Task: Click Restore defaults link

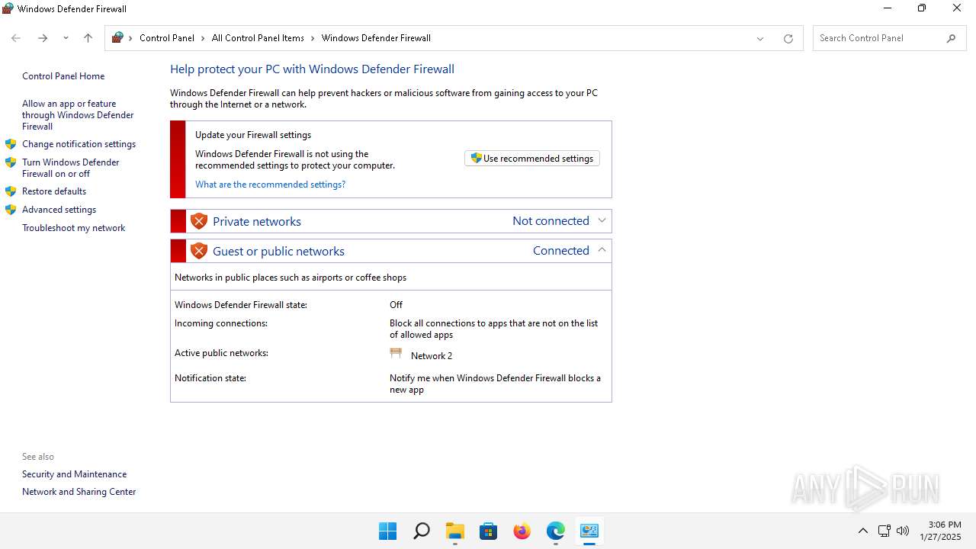Action: tap(54, 191)
